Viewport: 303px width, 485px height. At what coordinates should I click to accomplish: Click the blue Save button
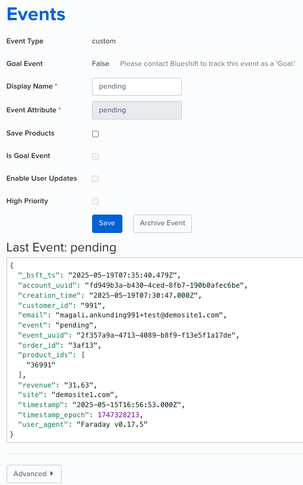click(x=107, y=223)
